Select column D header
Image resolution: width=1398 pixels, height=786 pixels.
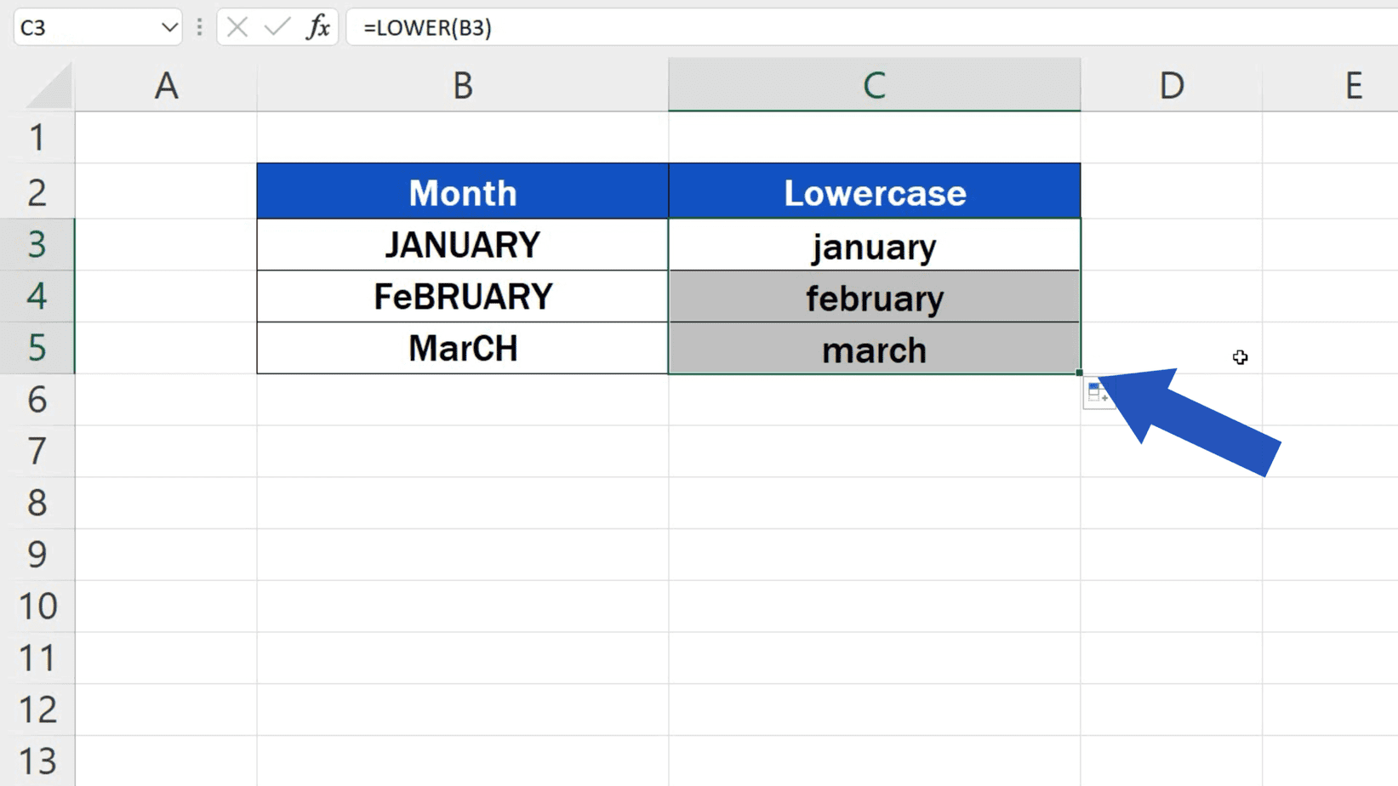[x=1171, y=85]
